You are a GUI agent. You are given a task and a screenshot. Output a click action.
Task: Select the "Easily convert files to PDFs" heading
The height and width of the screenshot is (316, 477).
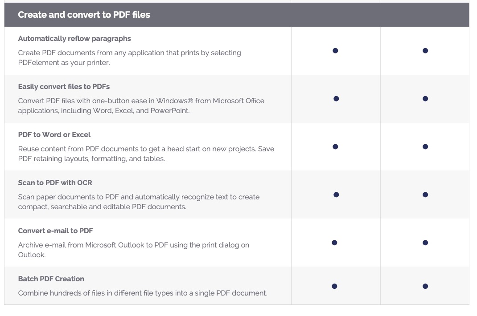point(64,87)
